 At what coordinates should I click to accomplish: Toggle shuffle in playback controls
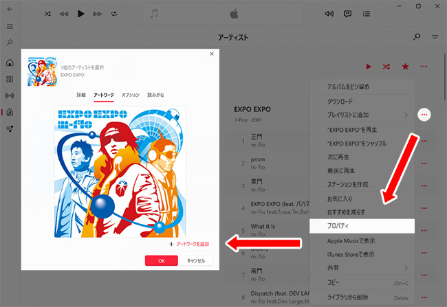(47, 14)
